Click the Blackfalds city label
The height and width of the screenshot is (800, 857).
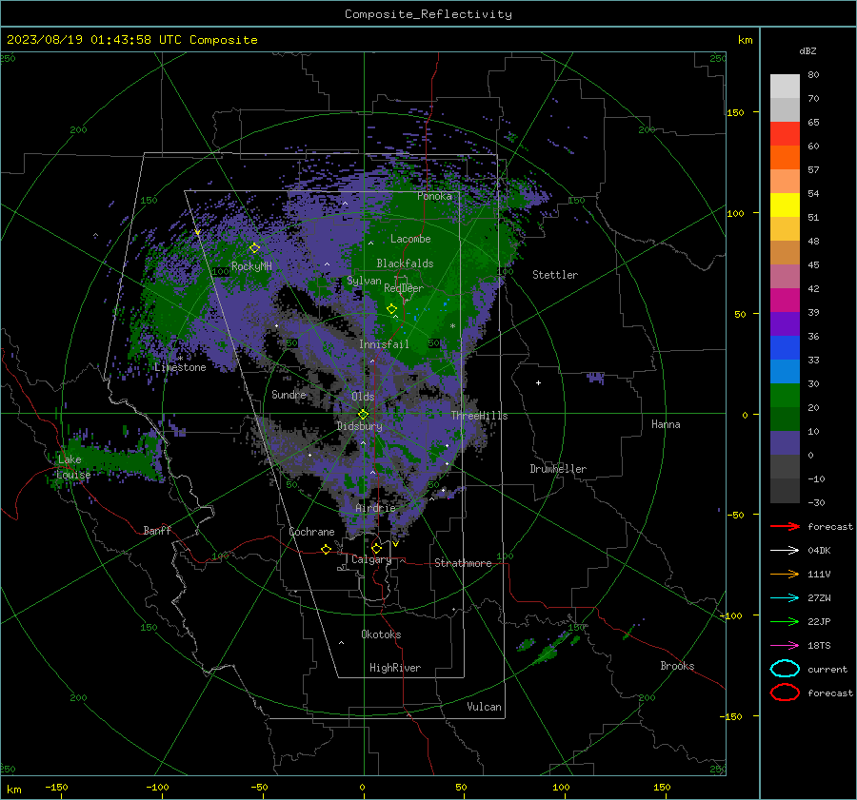(405, 263)
